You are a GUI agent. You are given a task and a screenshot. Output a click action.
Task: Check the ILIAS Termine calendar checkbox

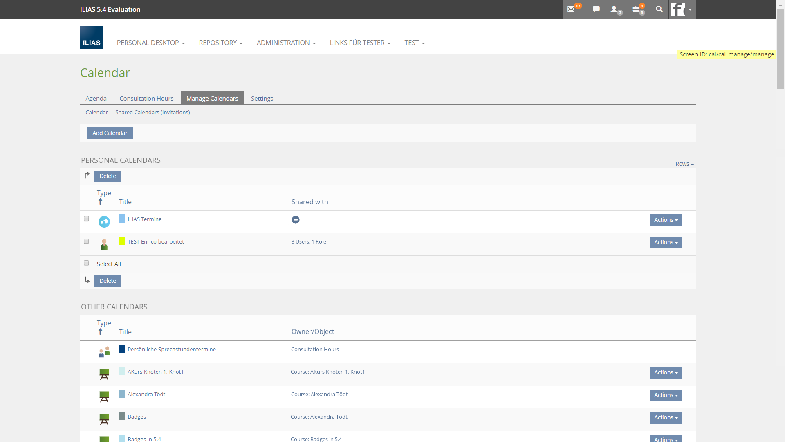tap(86, 219)
